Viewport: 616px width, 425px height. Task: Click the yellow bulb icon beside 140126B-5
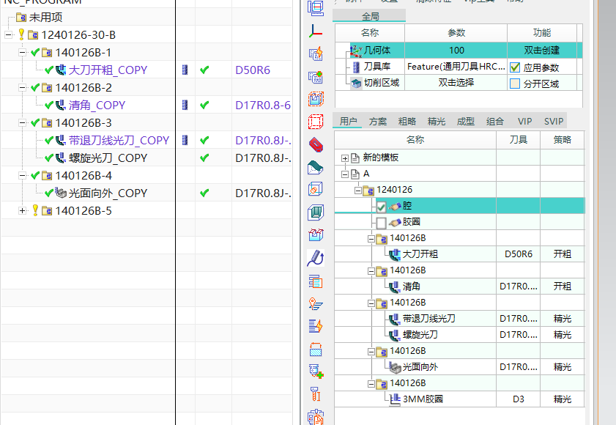click(x=35, y=210)
